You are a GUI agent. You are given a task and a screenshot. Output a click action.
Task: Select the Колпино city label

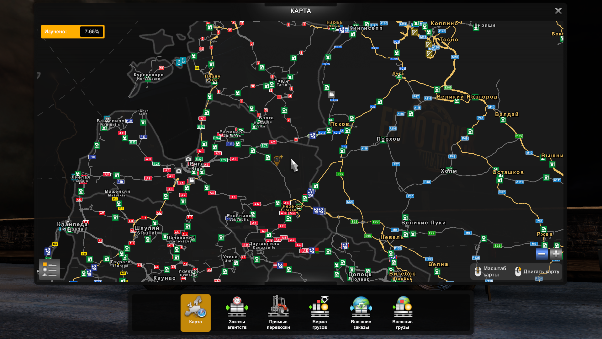444,23
